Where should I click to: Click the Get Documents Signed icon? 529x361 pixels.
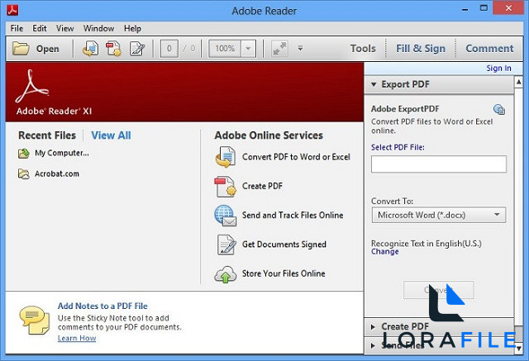pos(226,245)
